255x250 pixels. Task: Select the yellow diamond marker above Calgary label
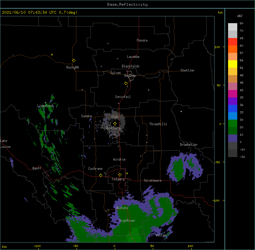click(120, 175)
